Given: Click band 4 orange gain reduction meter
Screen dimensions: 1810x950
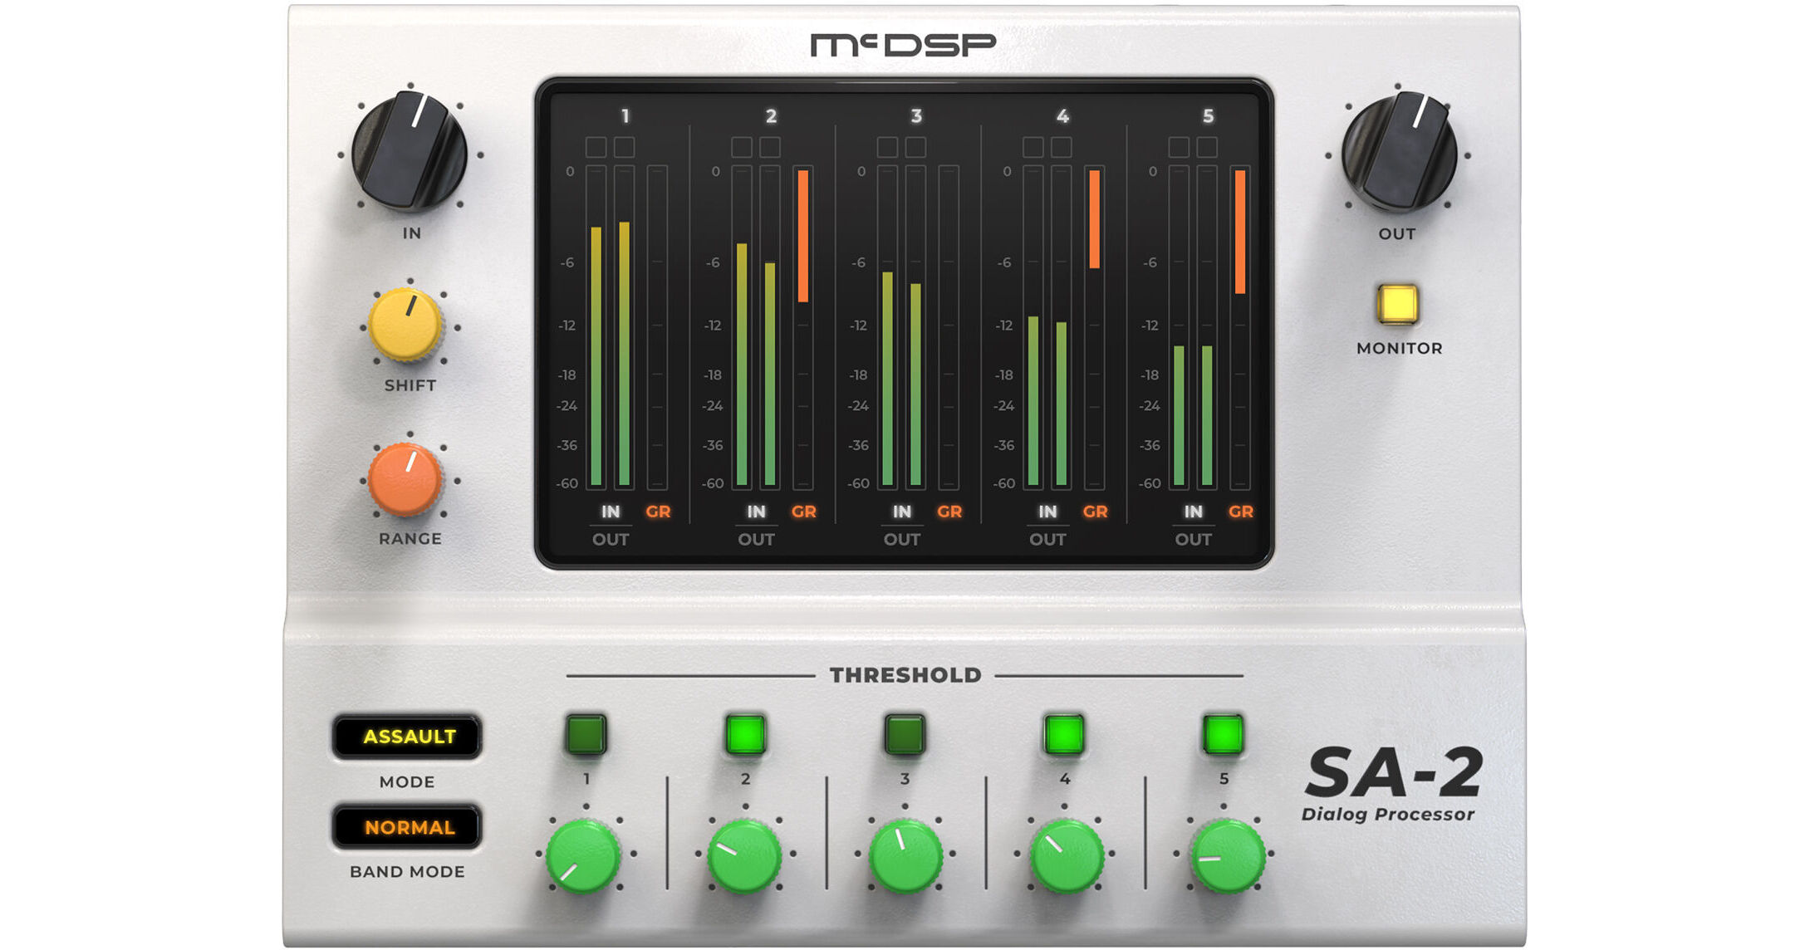Looking at the screenshot, I should 1094,327.
